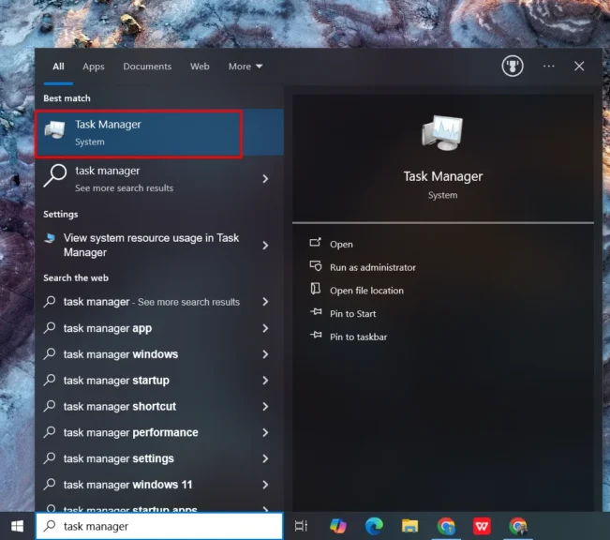Click the Run as administrator shield icon
Image resolution: width=610 pixels, height=540 pixels.
point(316,266)
